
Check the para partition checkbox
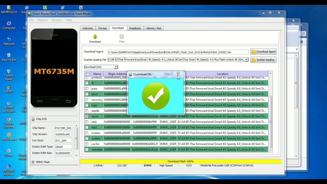tap(87, 89)
